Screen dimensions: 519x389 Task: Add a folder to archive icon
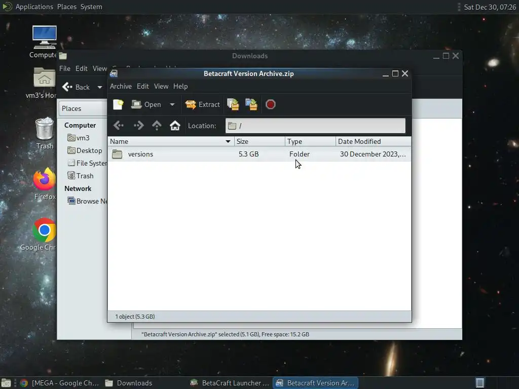[251, 104]
